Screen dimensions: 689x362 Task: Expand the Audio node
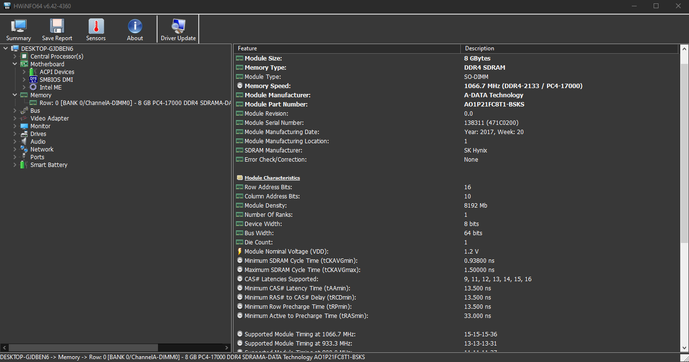[15, 141]
